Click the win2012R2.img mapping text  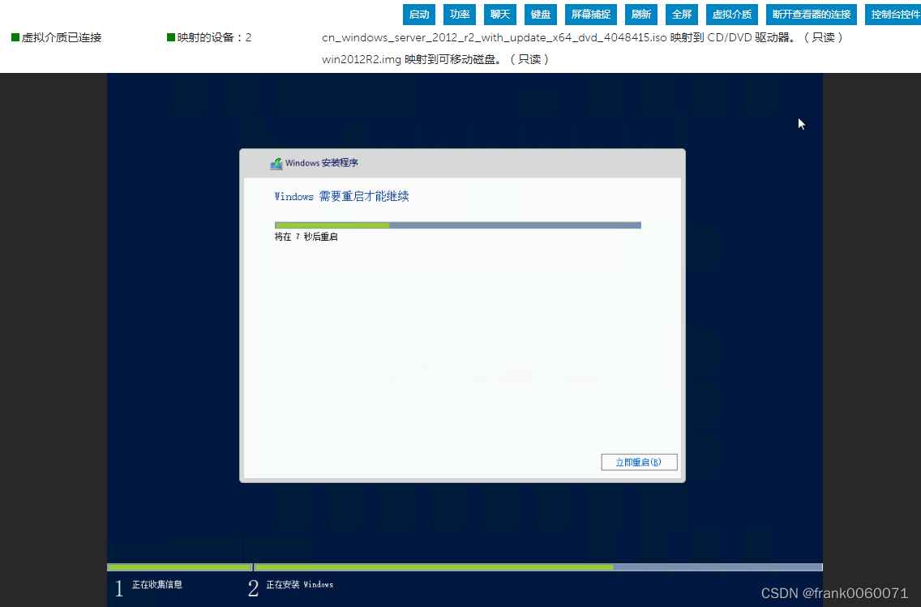(435, 59)
